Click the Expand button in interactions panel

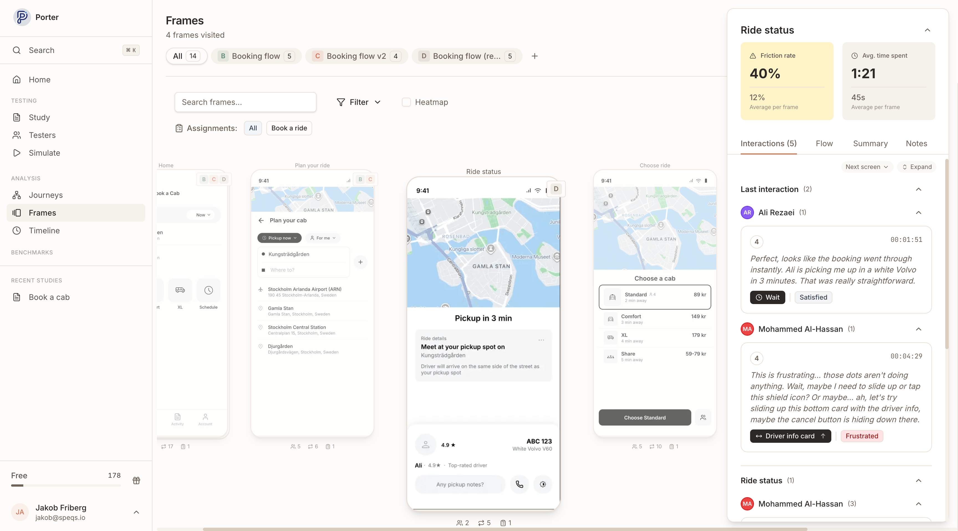[916, 167]
